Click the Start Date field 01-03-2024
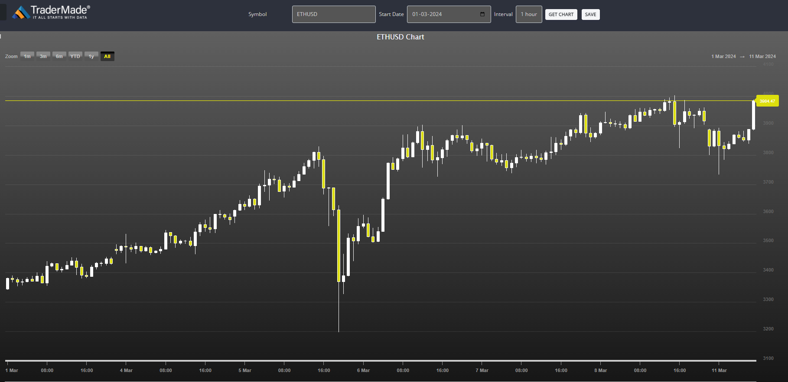Screen dimensions: 788x382 [x=449, y=14]
